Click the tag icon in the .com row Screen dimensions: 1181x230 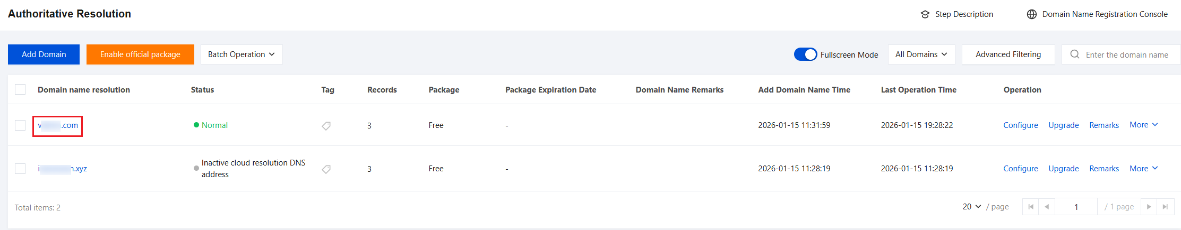pyautogui.click(x=326, y=126)
